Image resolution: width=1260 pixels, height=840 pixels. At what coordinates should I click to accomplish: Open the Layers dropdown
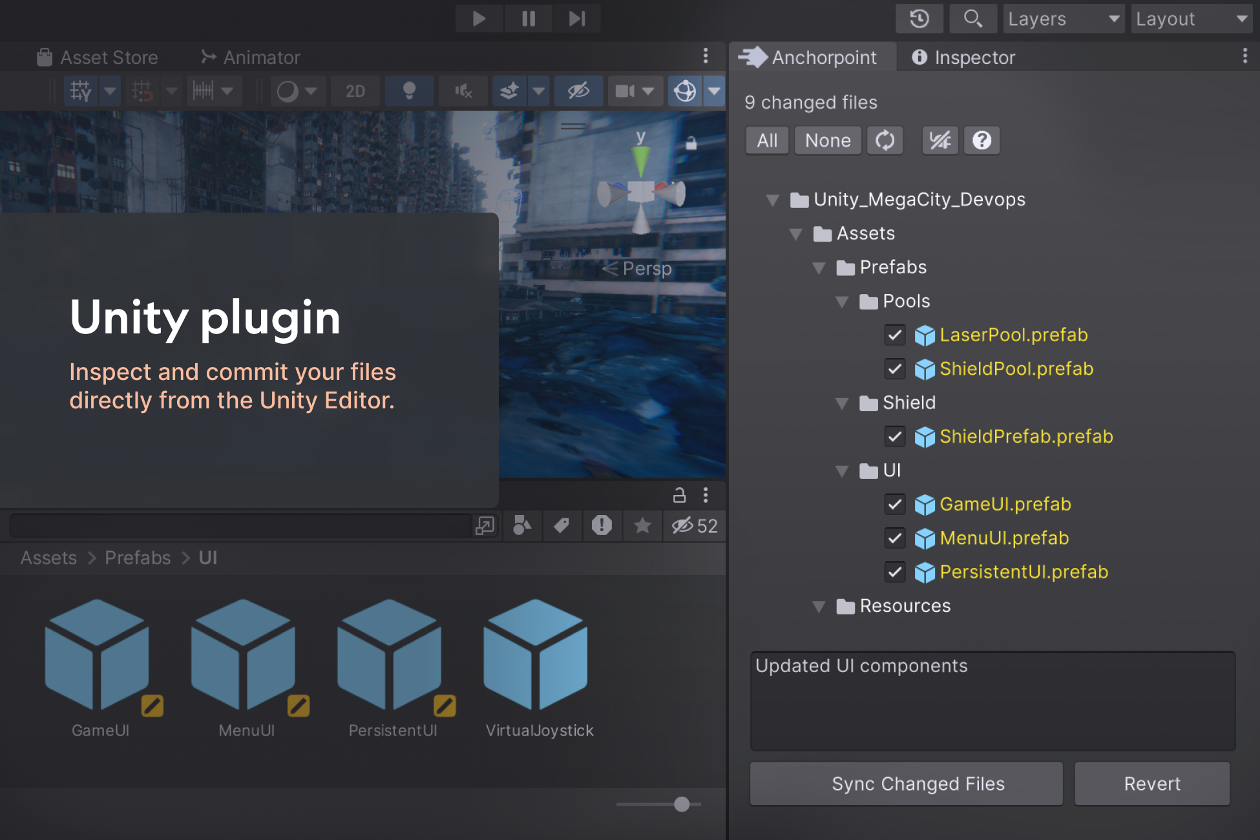[x=1064, y=19]
